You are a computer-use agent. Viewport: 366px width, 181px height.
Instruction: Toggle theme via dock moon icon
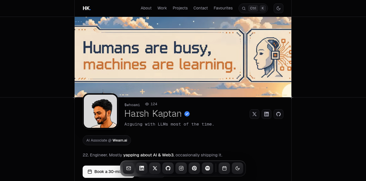tap(238, 168)
